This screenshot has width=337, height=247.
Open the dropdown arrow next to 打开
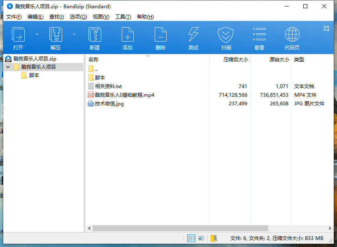coord(37,34)
